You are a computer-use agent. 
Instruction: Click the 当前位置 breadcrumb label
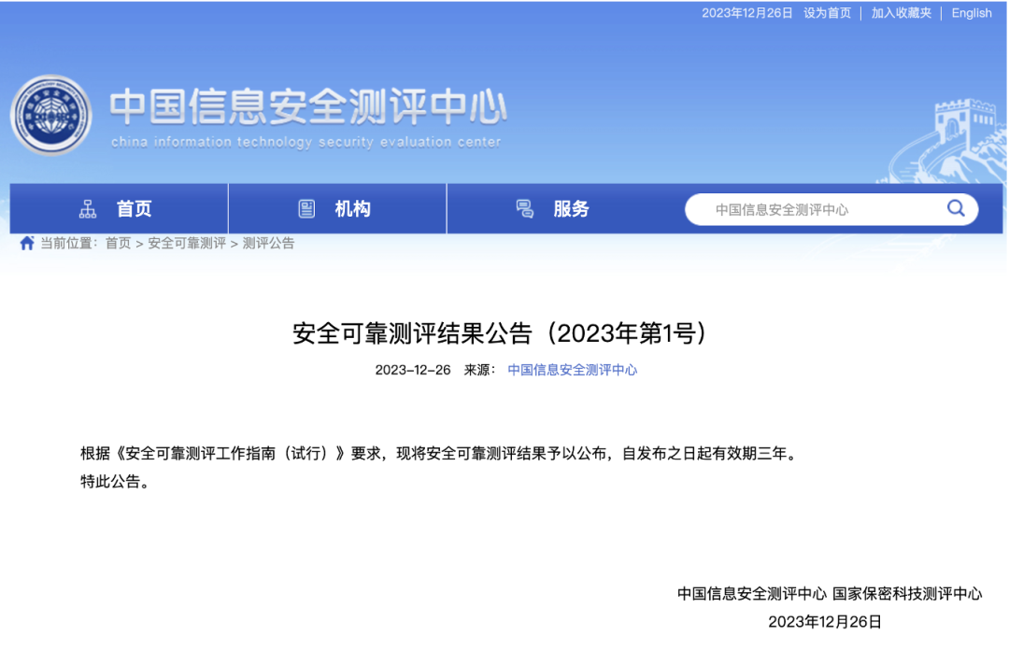69,243
